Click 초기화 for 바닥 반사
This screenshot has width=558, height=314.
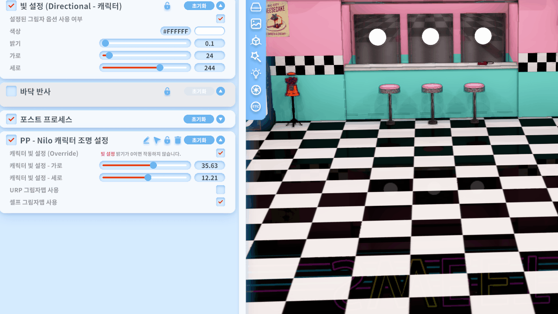199,91
